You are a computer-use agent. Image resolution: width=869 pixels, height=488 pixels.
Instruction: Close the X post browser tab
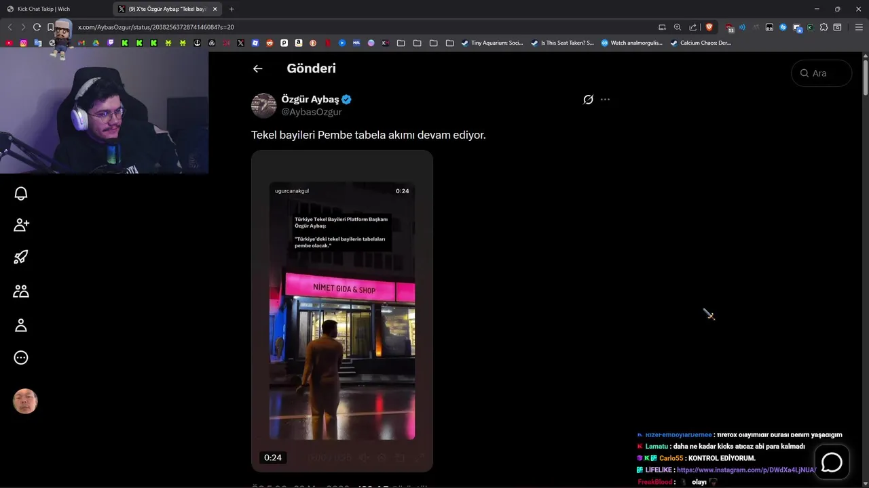(215, 9)
